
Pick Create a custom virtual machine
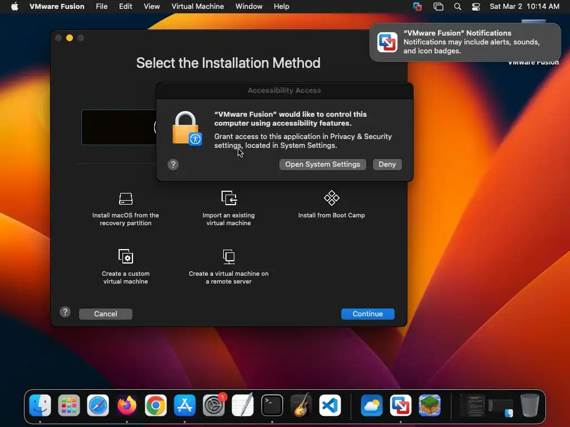pos(125,266)
